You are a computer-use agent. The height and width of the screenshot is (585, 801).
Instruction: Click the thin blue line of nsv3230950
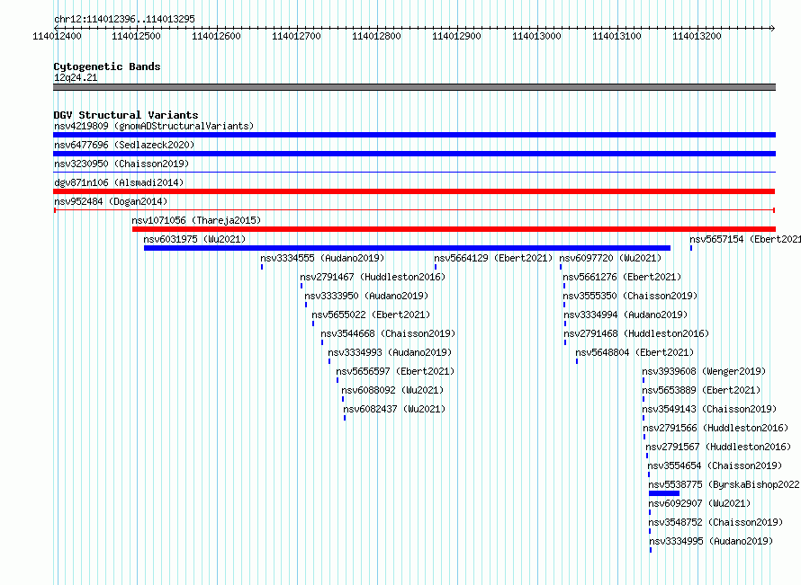[414, 173]
